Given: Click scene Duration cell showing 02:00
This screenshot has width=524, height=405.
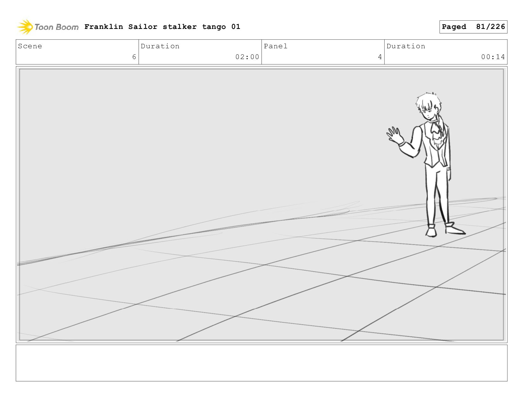Looking at the screenshot, I should (200, 52).
